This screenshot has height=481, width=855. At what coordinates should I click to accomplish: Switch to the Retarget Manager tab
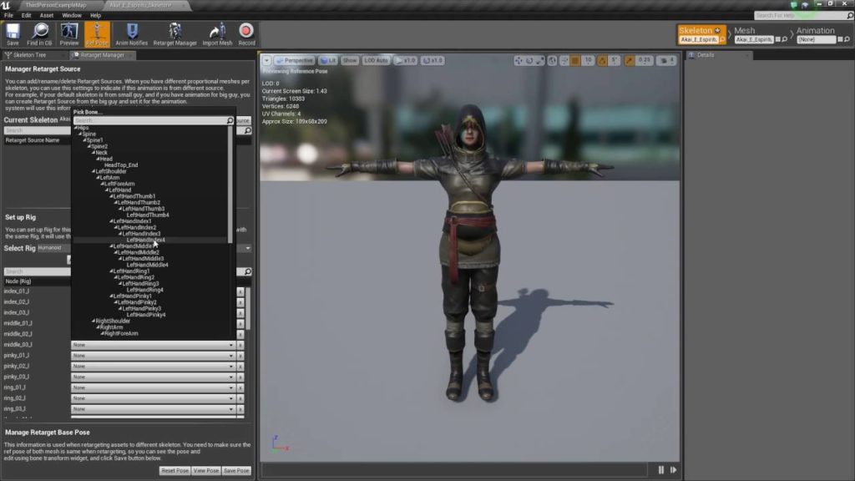102,55
